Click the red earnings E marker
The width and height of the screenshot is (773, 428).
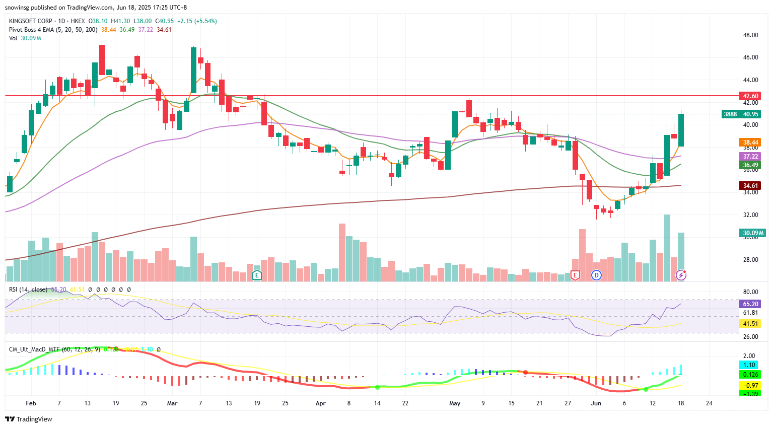pos(576,275)
